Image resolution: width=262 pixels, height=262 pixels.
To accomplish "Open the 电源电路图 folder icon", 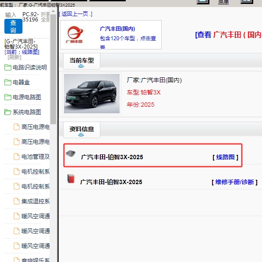I will click(8, 97).
